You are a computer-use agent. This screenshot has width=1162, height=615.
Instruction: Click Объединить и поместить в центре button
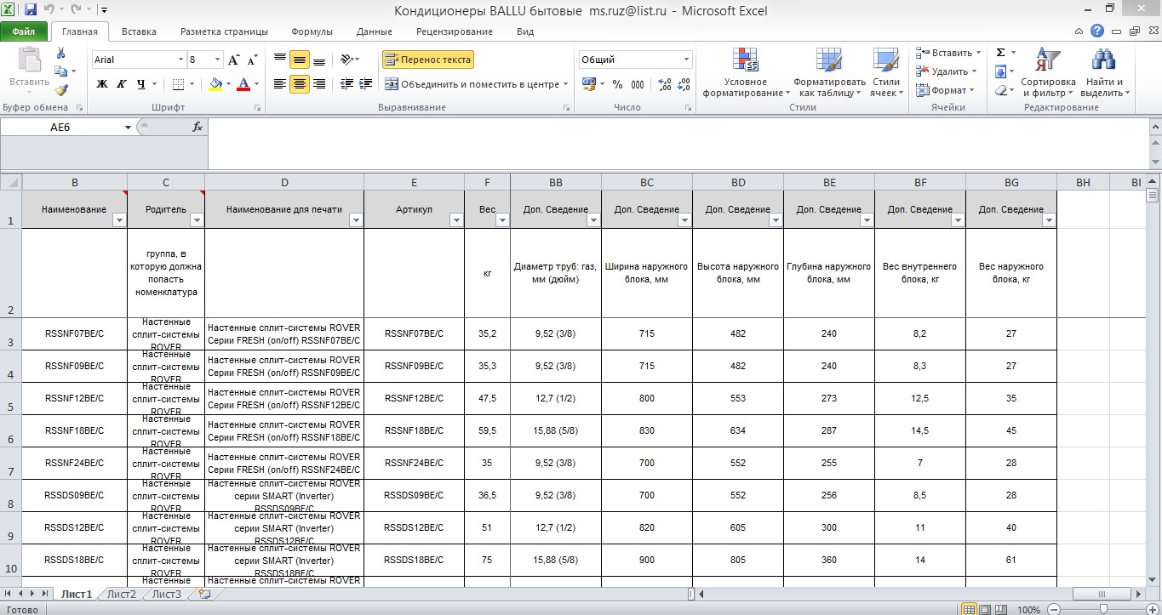click(x=473, y=84)
